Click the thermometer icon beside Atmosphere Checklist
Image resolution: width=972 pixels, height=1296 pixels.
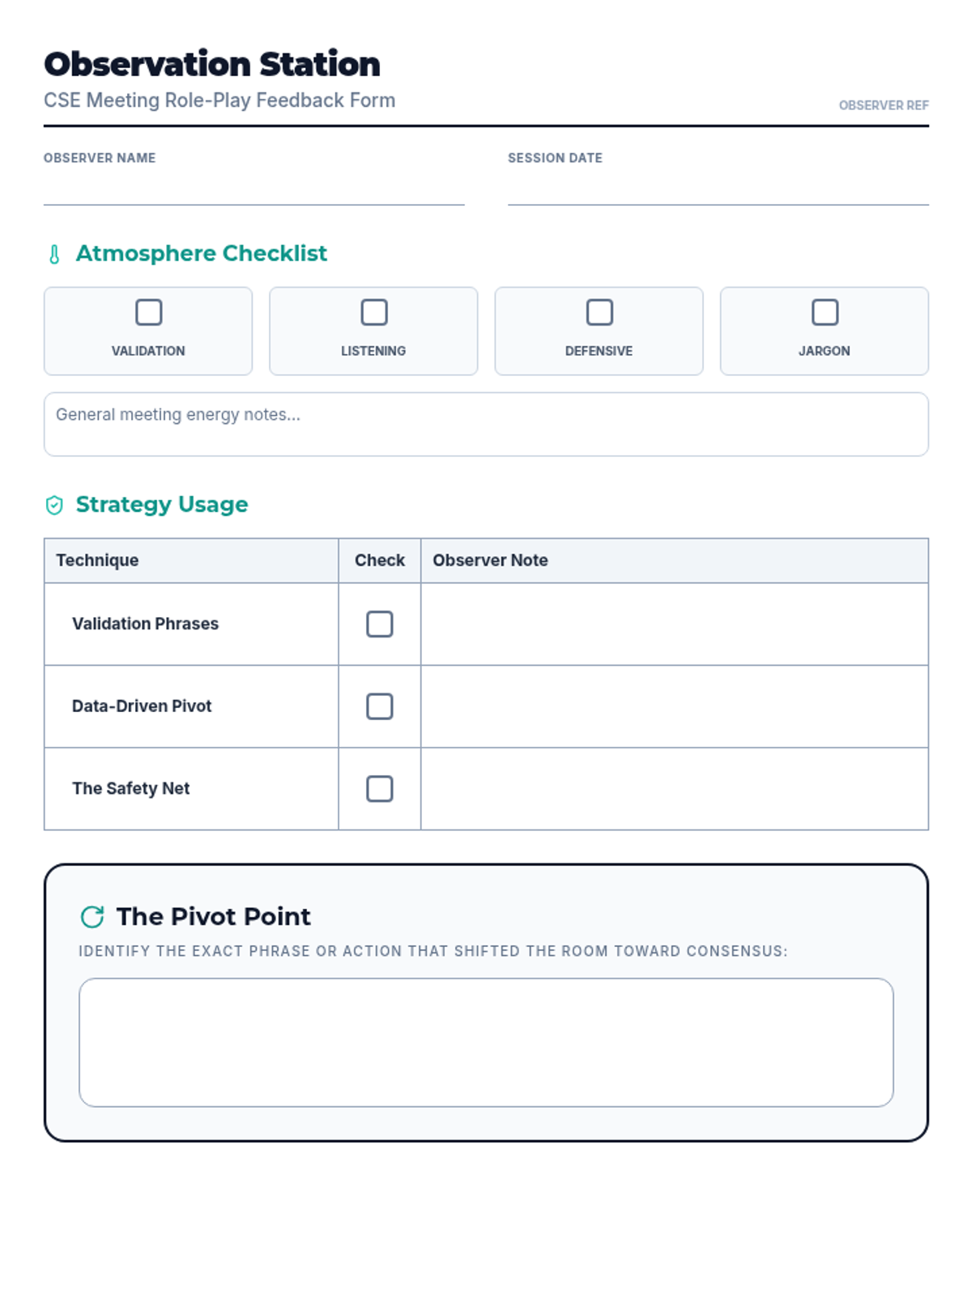pos(54,254)
